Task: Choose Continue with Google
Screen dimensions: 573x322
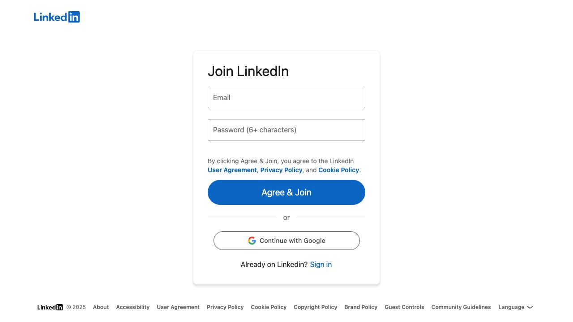Action: (x=286, y=241)
